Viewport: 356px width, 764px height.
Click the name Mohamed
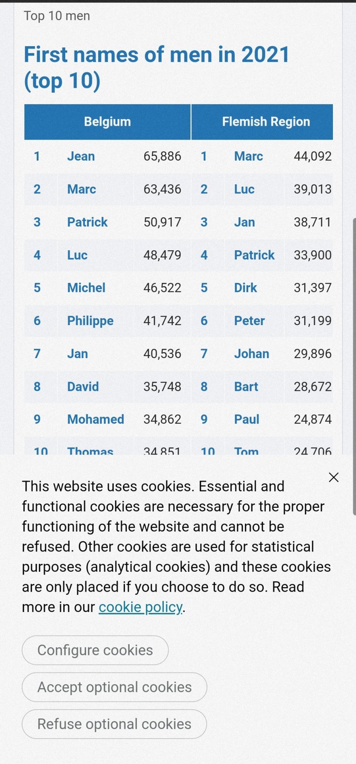pos(95,419)
